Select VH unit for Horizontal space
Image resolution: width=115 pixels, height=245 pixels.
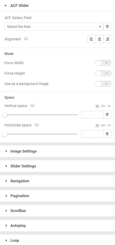(x=109, y=125)
